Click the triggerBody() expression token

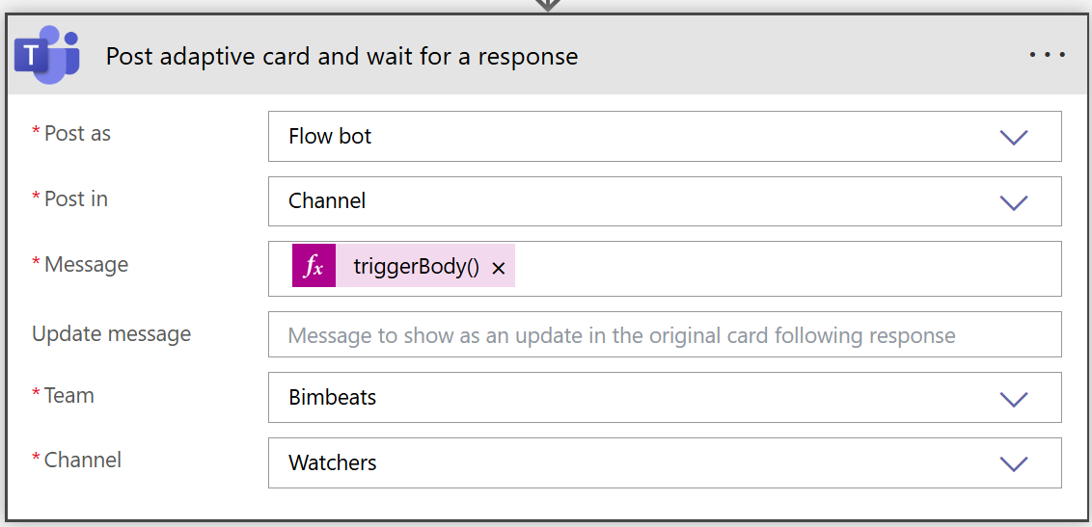point(416,267)
